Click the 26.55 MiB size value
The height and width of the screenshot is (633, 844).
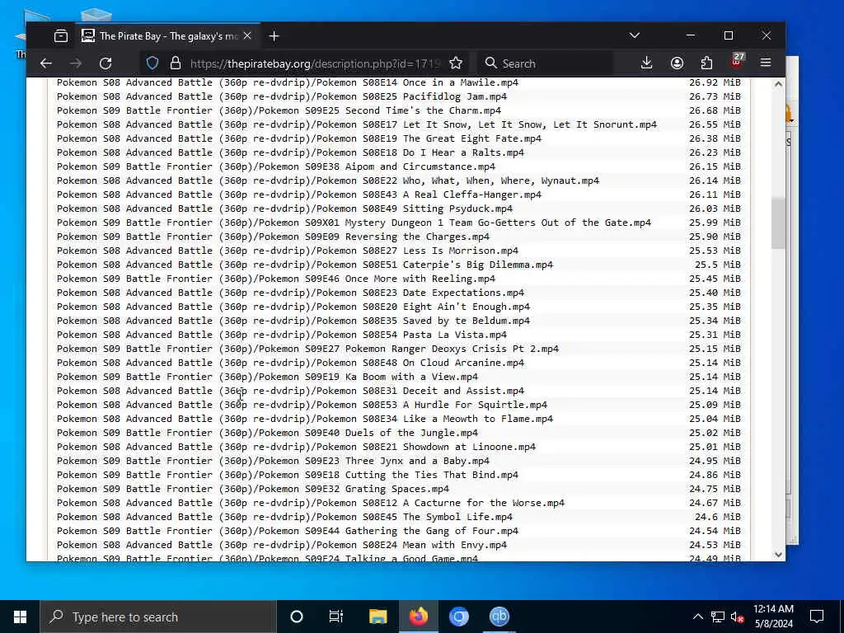pyautogui.click(x=715, y=124)
